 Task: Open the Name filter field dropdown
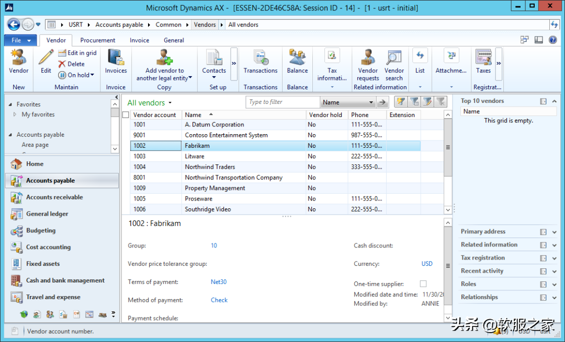tap(371, 102)
